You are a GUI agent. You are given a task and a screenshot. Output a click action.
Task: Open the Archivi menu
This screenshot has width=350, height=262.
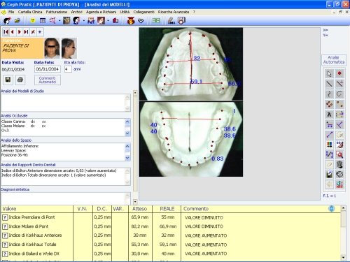[77, 12]
